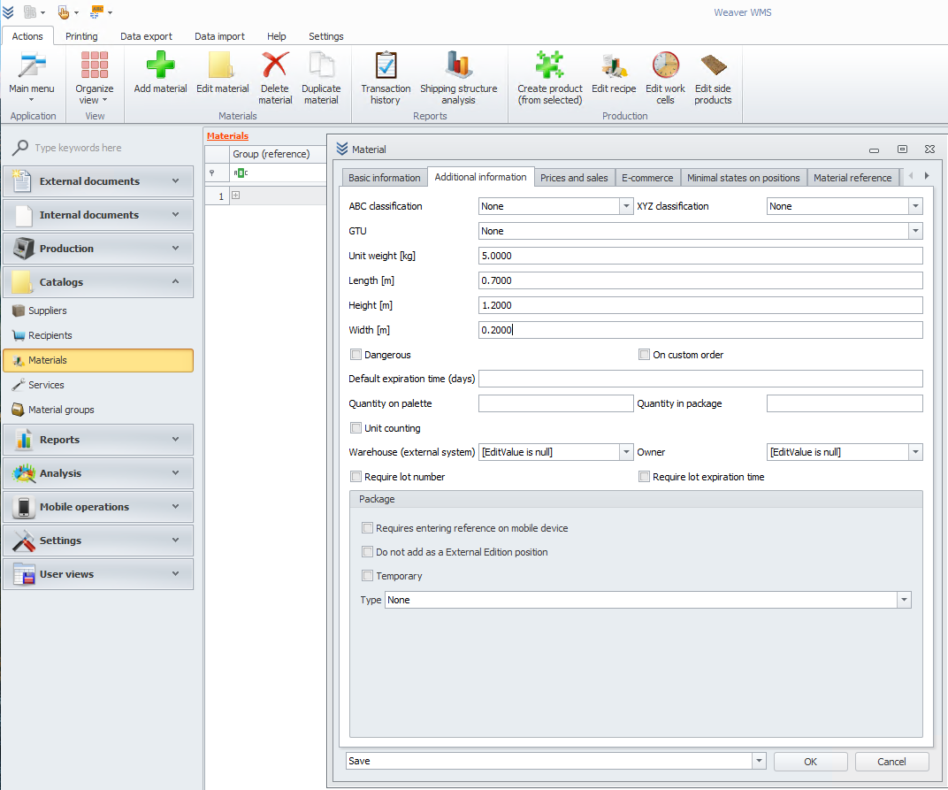The height and width of the screenshot is (790, 948).
Task: Check Requires entering reference on mobile device
Action: point(368,528)
